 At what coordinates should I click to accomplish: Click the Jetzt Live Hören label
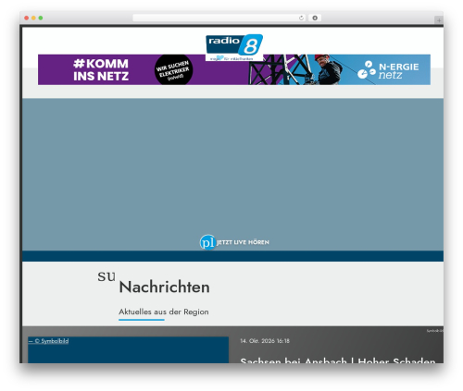243,242
